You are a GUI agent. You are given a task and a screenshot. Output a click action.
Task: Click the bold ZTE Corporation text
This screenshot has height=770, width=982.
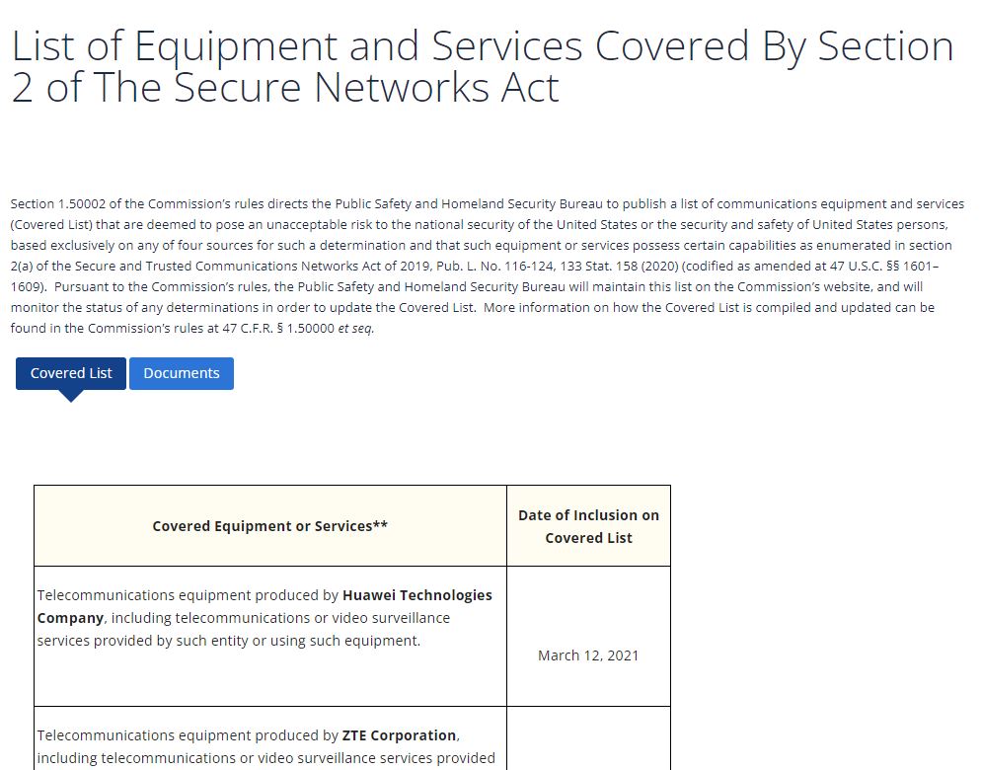399,735
